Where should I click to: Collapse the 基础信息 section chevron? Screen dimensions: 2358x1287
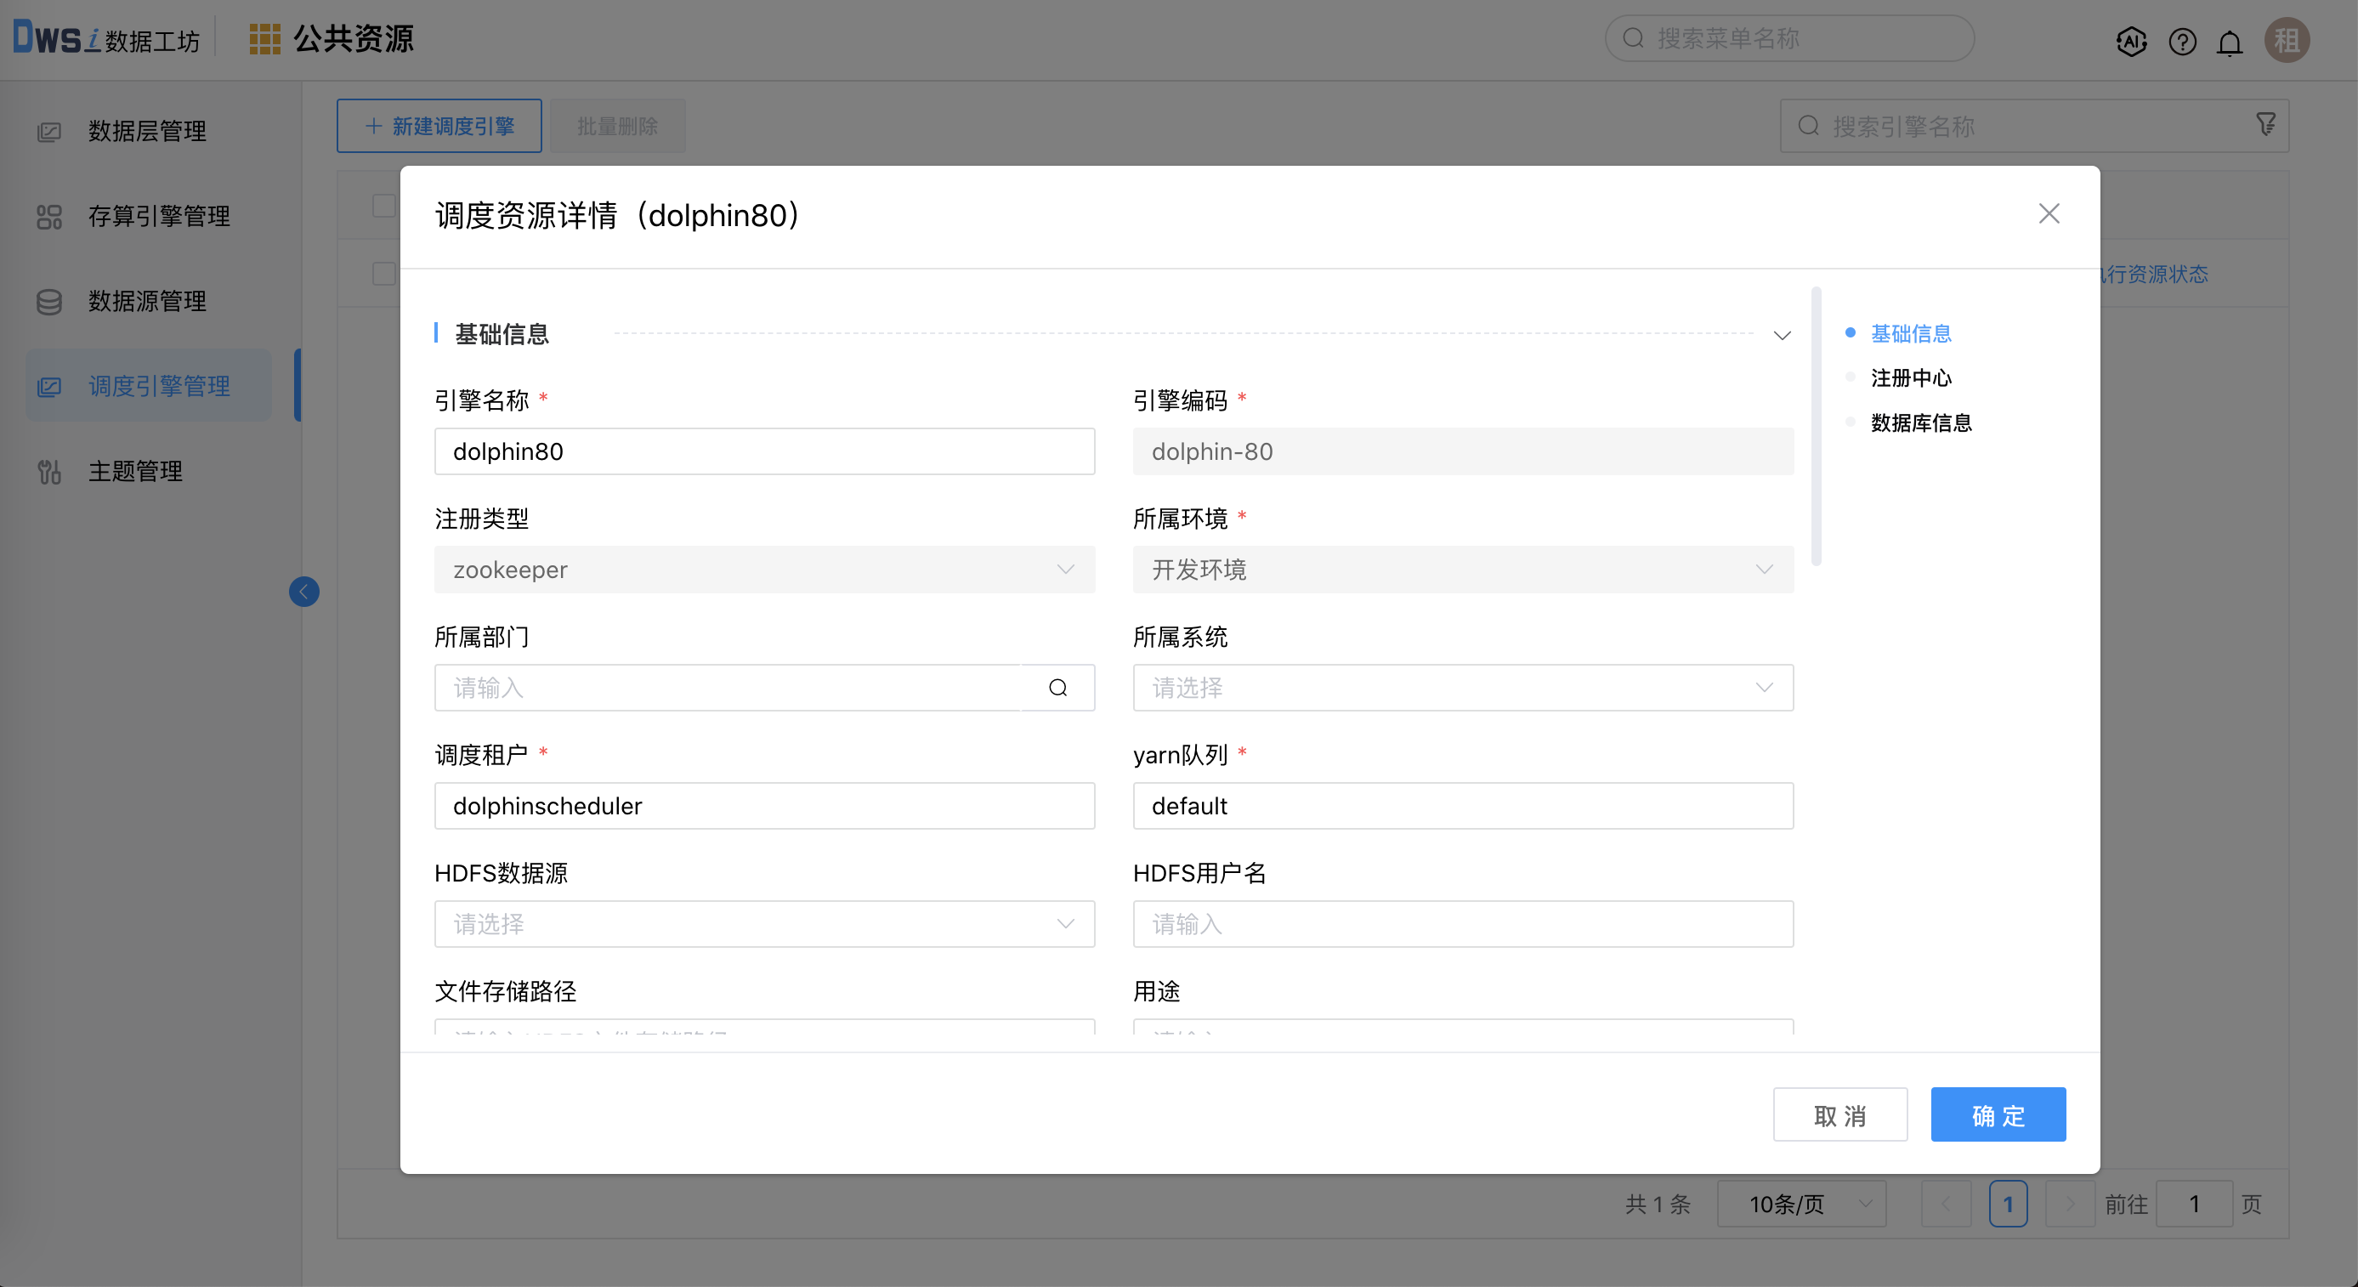[x=1782, y=335]
